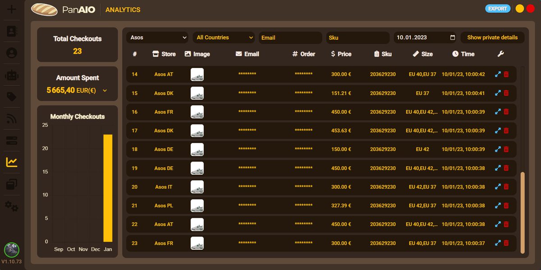This screenshot has height=270, width=541.
Task: Click the ANALYTICS page title
Action: pyautogui.click(x=123, y=9)
